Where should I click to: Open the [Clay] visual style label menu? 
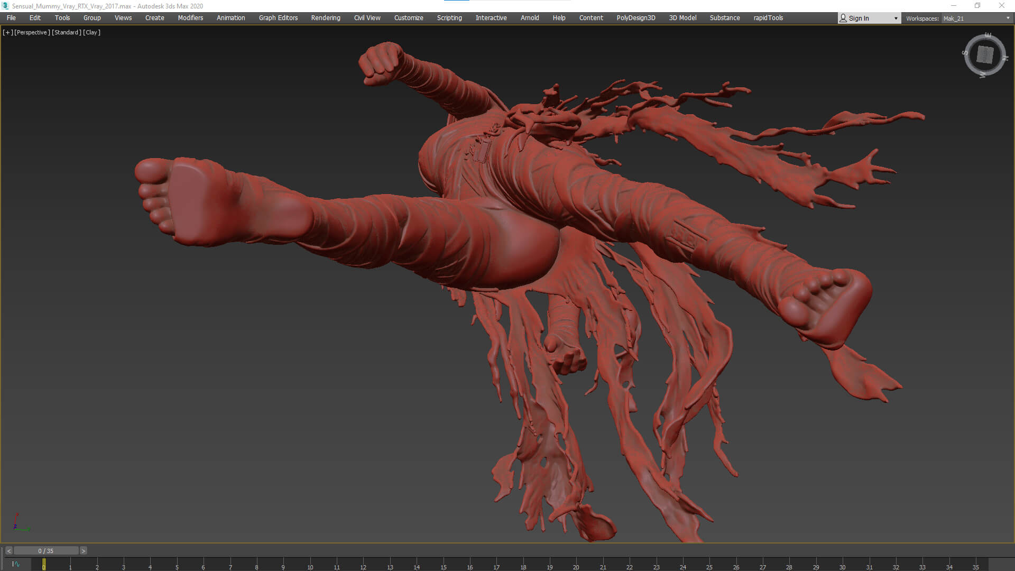pyautogui.click(x=91, y=32)
